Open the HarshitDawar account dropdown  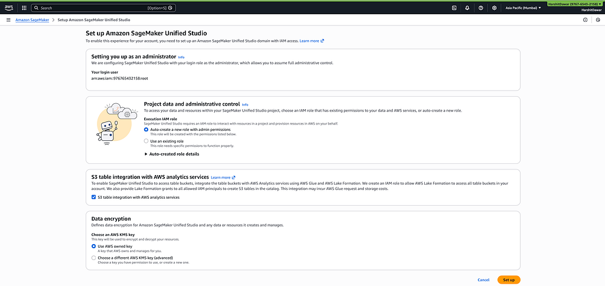[575, 4]
